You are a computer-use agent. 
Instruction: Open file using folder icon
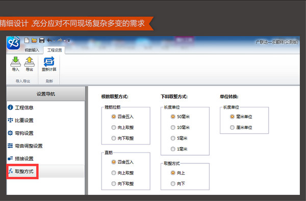click(x=34, y=40)
